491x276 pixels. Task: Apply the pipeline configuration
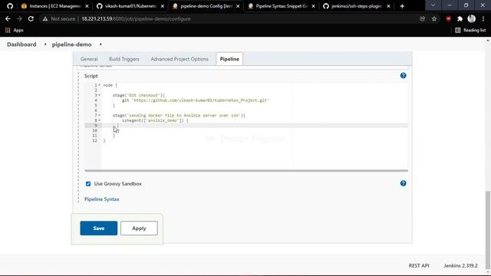(139, 228)
